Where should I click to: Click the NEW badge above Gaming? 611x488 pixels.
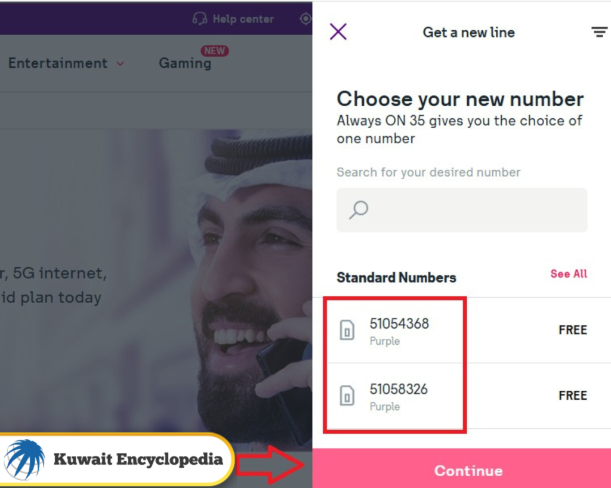(215, 51)
